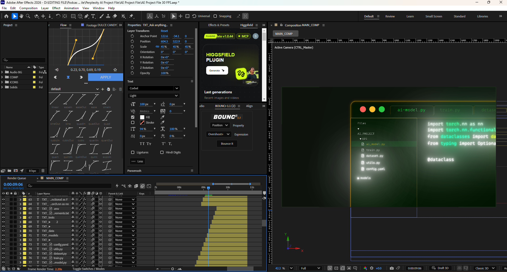Select the Puppet Pin tool
The width and height of the screenshot is (507, 272).
click(x=131, y=16)
